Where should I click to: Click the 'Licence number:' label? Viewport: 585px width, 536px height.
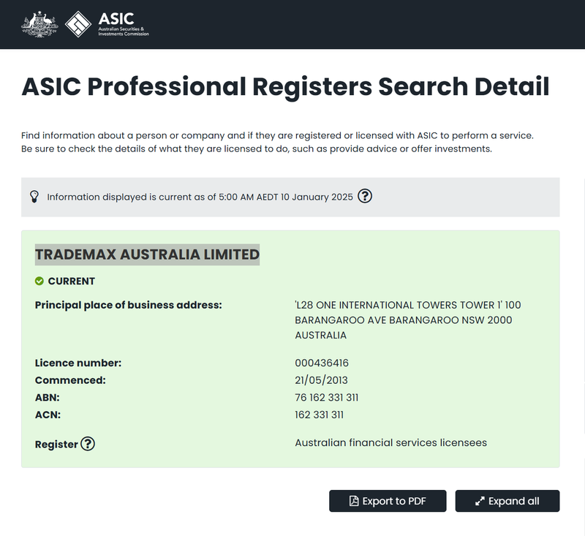click(x=78, y=363)
